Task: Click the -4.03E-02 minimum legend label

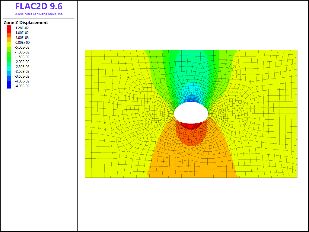Action: (22, 86)
